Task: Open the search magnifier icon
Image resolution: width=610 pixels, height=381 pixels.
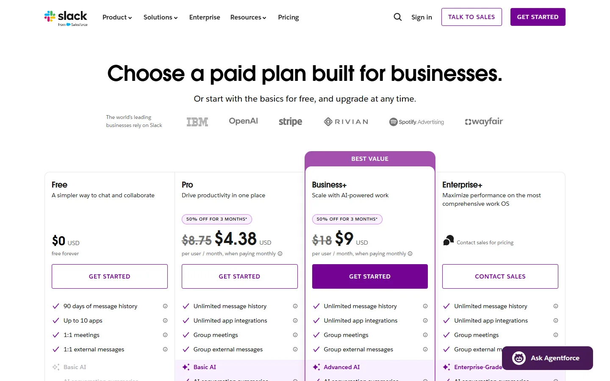Action: tap(397, 17)
